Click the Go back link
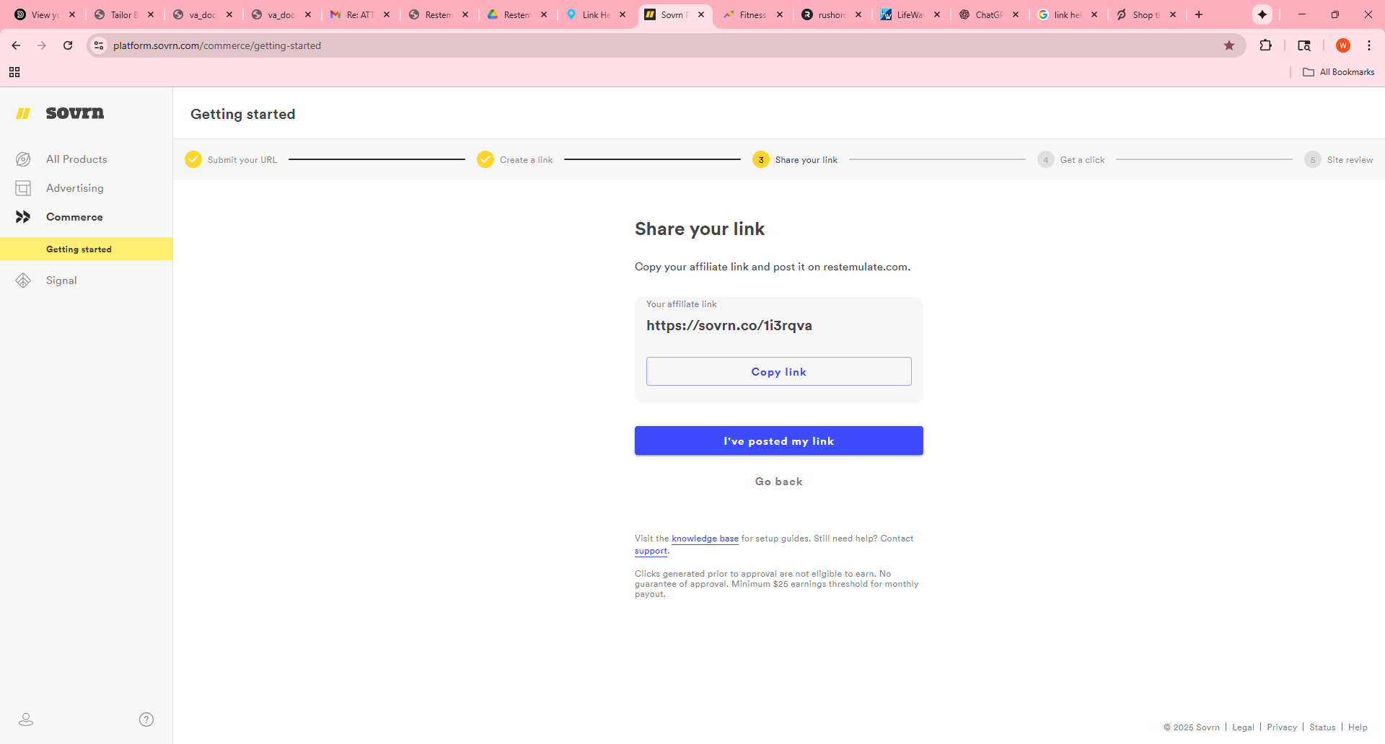The width and height of the screenshot is (1385, 744). pyautogui.click(x=778, y=482)
